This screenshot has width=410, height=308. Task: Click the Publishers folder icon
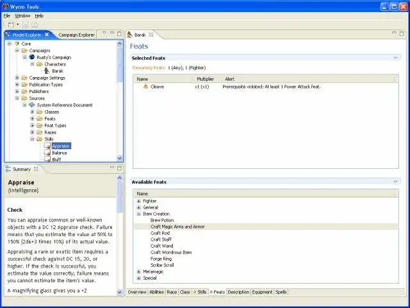click(24, 91)
